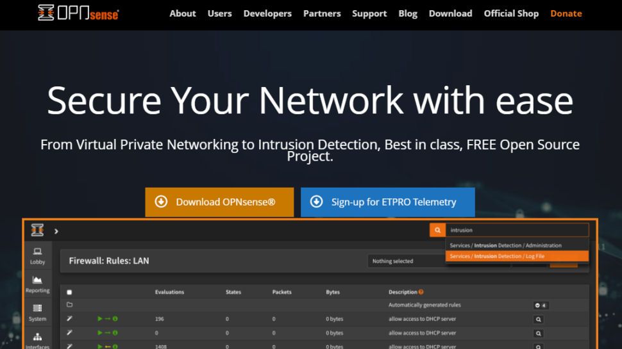Click the download arrow icon in orange button
622x349 pixels.
click(161, 202)
